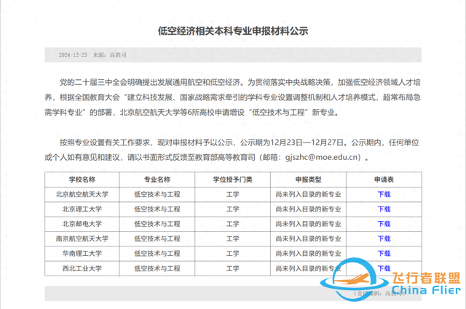Screen dimensions: 466x309
Task: Click 低空技术与工程 in the 北京理工大学 row
Action: [157, 209]
